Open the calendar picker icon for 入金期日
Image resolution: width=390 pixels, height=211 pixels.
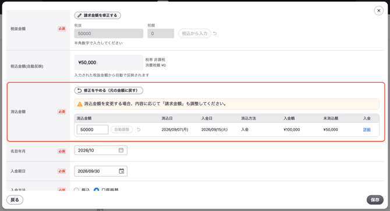tap(122, 171)
